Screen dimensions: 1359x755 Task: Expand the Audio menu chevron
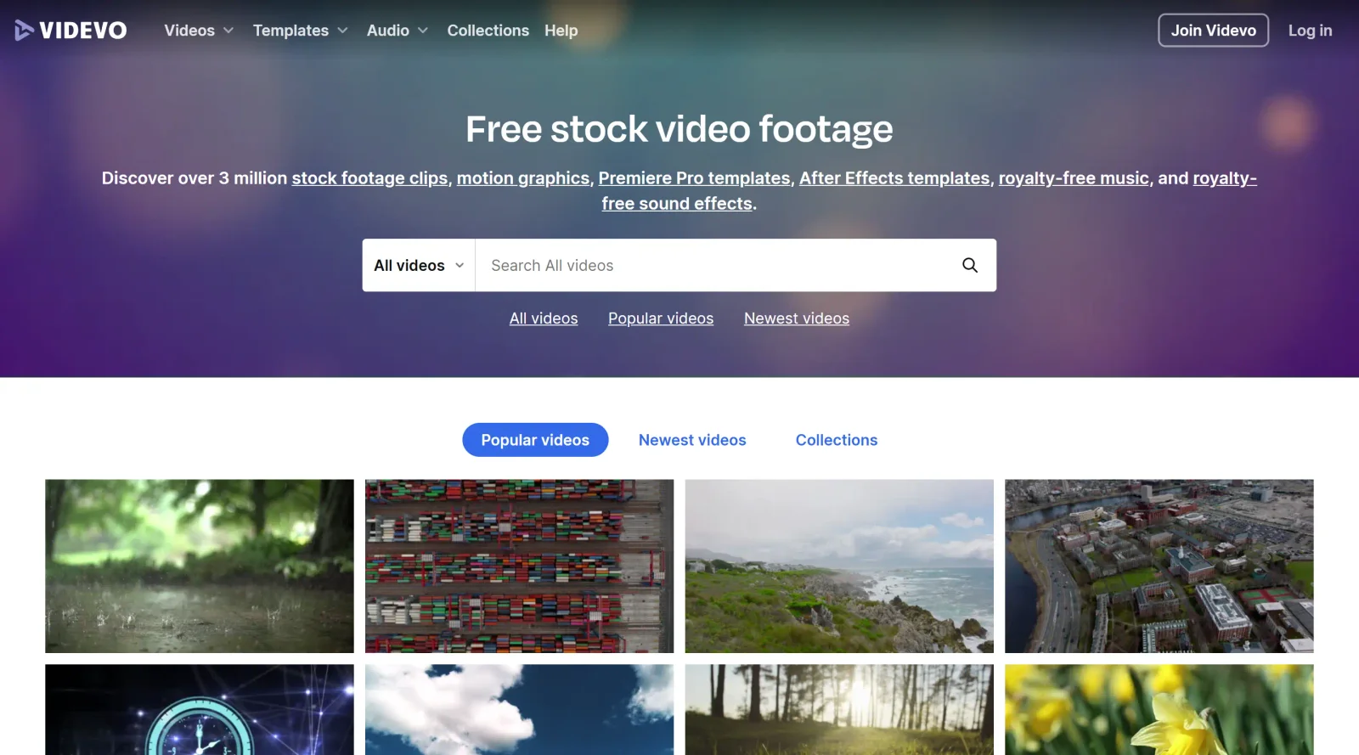pos(423,31)
